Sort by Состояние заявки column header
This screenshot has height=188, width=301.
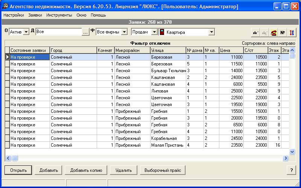(30, 50)
